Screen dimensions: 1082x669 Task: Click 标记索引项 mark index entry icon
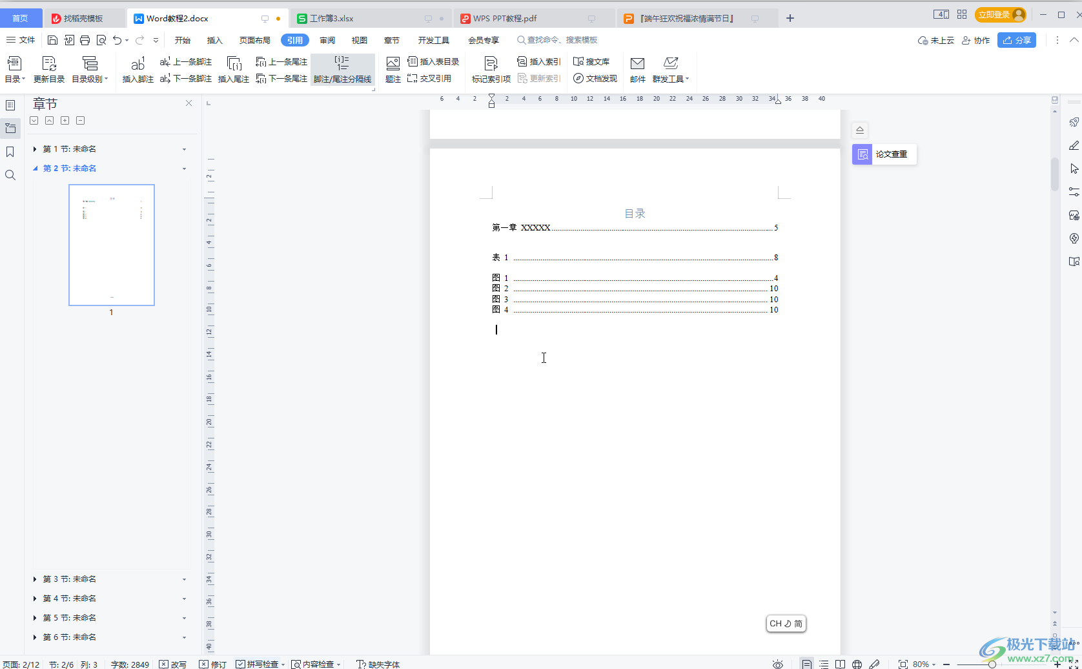(x=491, y=70)
